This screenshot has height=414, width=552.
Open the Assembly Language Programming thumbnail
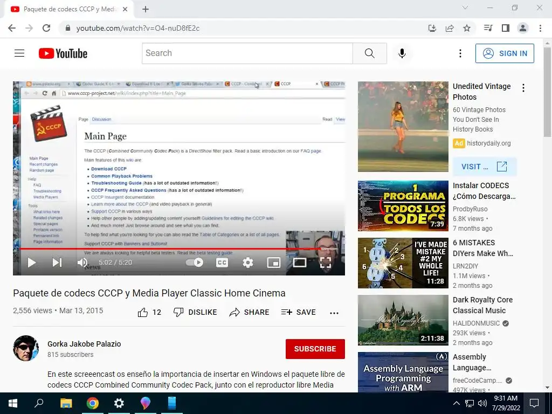coord(403,372)
